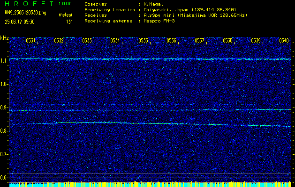Click the 0540 time marker
This screenshot has width=295, height=187.
[284, 41]
